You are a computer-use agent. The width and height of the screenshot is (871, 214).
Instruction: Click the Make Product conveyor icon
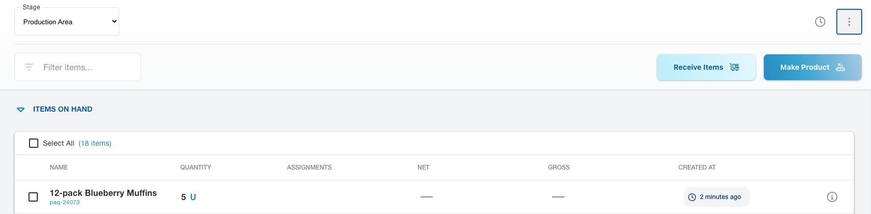click(840, 67)
